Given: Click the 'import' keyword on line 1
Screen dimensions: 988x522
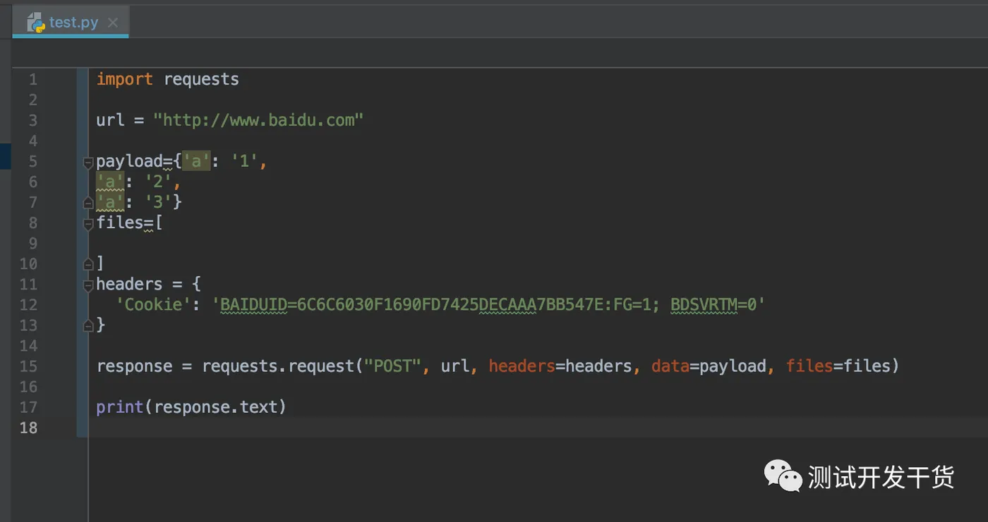Looking at the screenshot, I should [124, 79].
